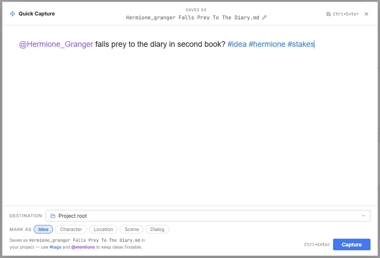Click the Ctrl+Enter save shortcut in the header
The width and height of the screenshot is (380, 258).
[x=346, y=14]
